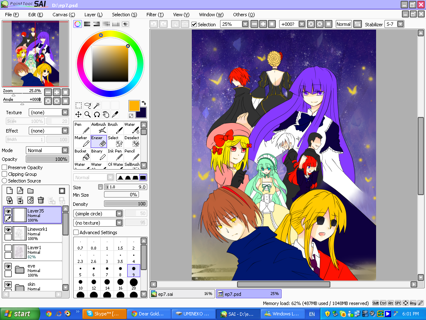The height and width of the screenshot is (320, 426).
Task: Swap foreground and background colors arrow
Action: 144,103
